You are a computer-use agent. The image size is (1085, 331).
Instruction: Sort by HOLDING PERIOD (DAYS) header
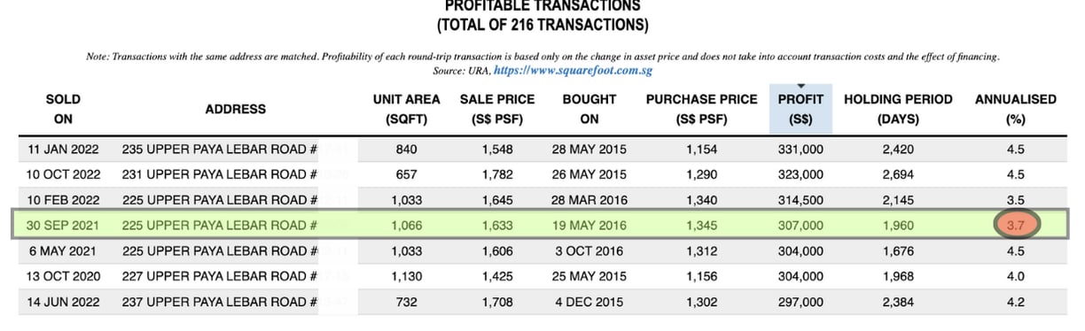[898, 109]
